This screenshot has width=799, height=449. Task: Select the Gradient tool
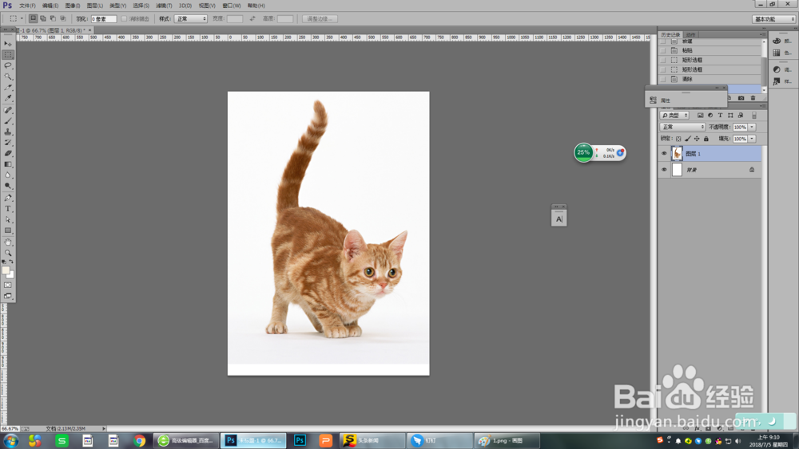(8, 164)
